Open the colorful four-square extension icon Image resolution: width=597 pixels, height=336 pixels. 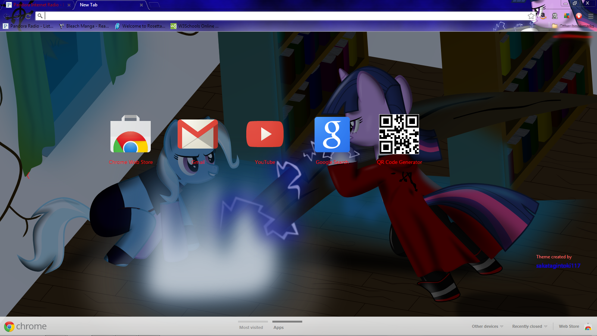click(567, 16)
